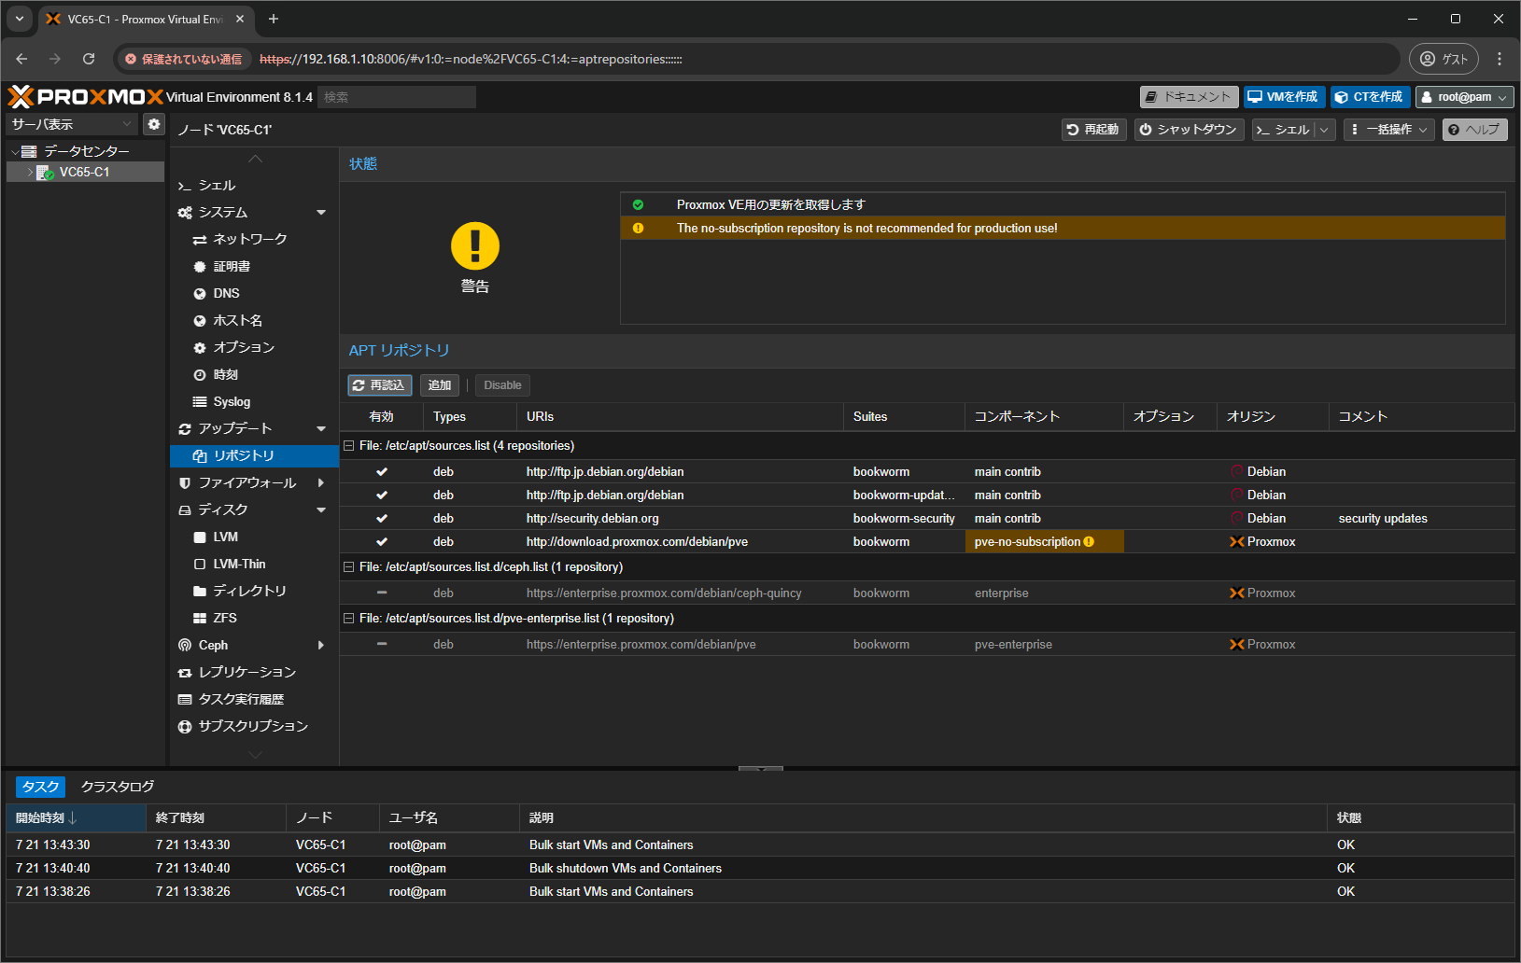This screenshot has width=1521, height=963.
Task: Select リポジトリ menu item
Action: (x=254, y=455)
